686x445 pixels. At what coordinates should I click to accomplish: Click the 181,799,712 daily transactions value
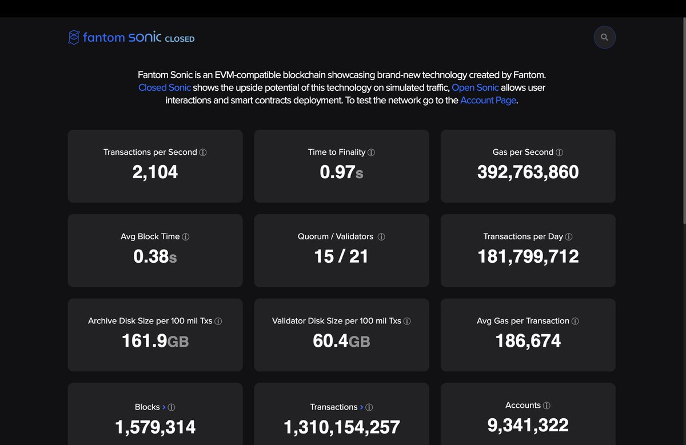pos(528,256)
